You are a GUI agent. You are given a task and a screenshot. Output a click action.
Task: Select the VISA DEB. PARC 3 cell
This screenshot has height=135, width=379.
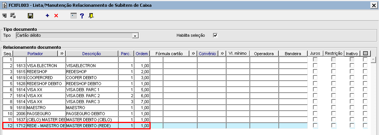click(x=92, y=101)
